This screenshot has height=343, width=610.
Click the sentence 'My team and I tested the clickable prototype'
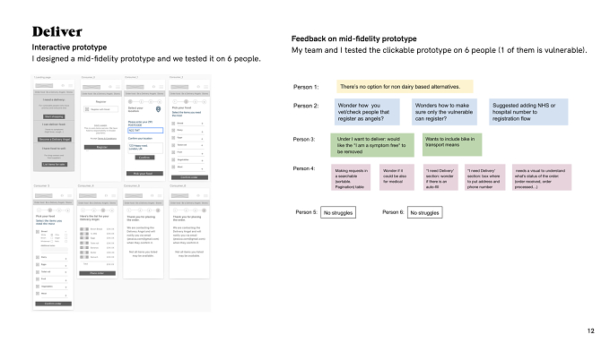(x=440, y=50)
